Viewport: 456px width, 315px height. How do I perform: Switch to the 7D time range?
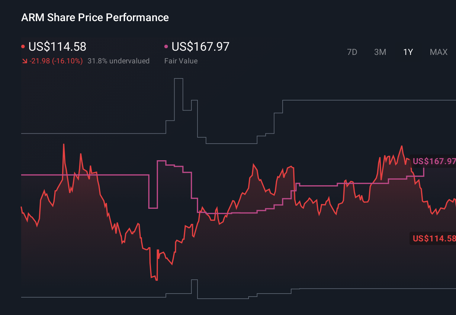[x=352, y=52]
